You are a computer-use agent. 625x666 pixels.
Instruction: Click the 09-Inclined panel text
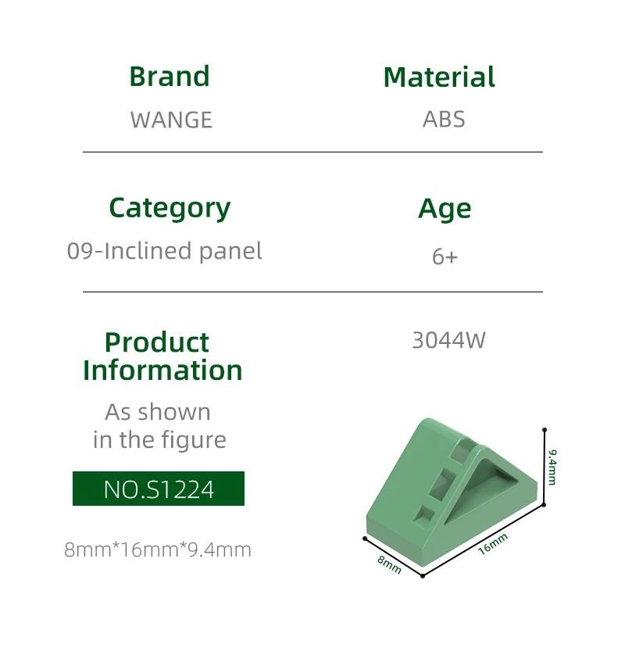click(165, 251)
